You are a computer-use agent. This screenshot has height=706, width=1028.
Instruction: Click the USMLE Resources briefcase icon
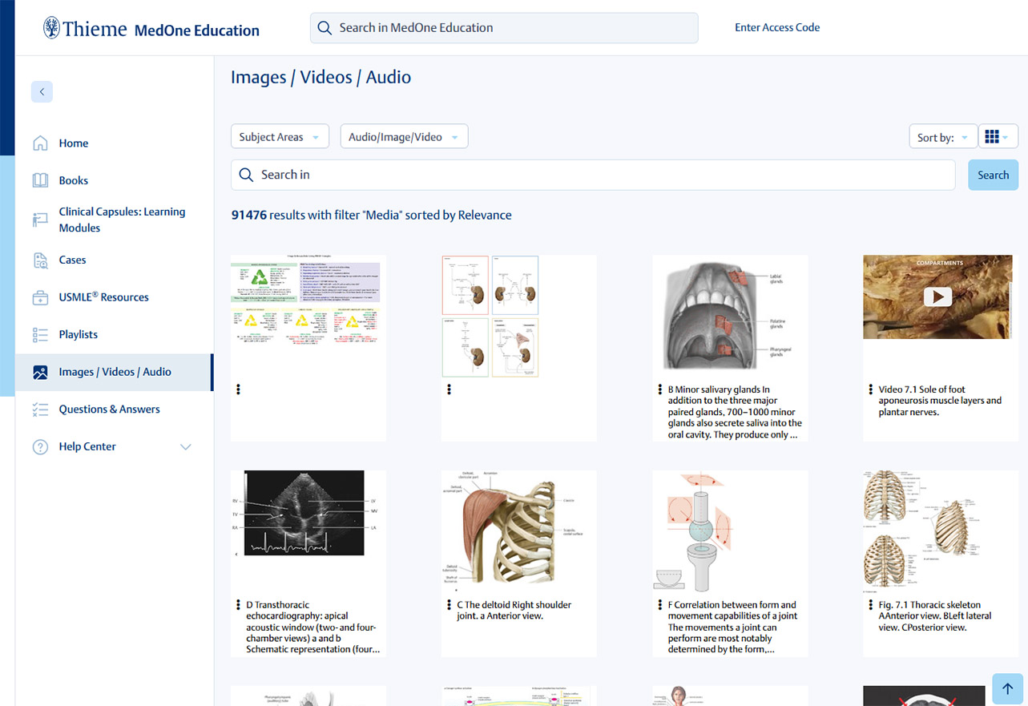tap(40, 297)
